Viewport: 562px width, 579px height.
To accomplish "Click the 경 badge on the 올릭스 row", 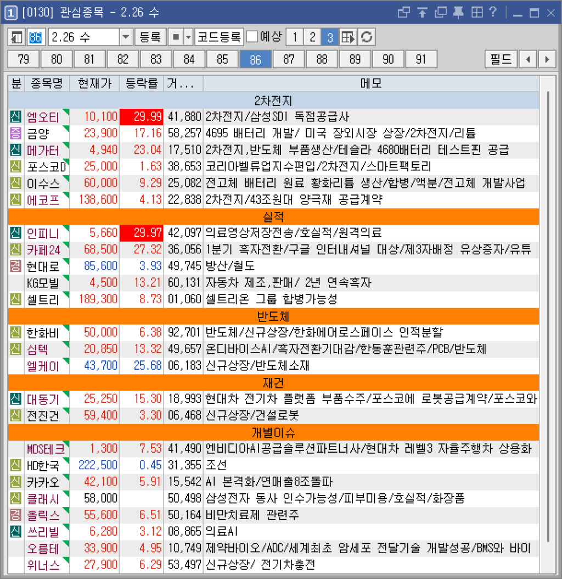I will pyautogui.click(x=15, y=515).
